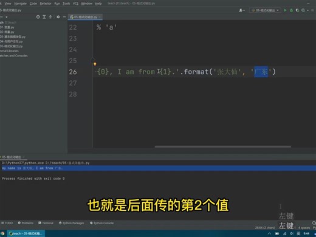
Task: Open the View menu
Action: 8,4
